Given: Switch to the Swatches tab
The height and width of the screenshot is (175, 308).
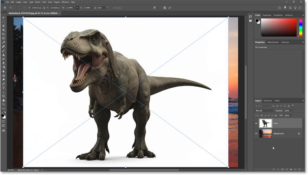Looking at the screenshot, I should point(267,15).
